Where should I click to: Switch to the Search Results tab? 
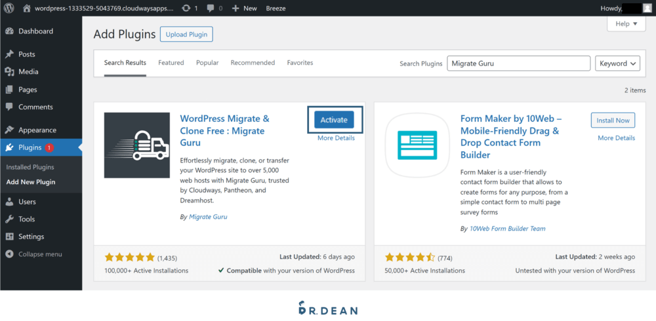pyautogui.click(x=125, y=63)
